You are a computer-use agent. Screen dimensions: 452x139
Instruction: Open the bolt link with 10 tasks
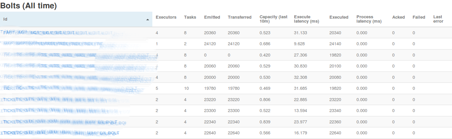point(72,88)
